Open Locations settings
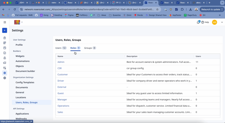 point(21,97)
